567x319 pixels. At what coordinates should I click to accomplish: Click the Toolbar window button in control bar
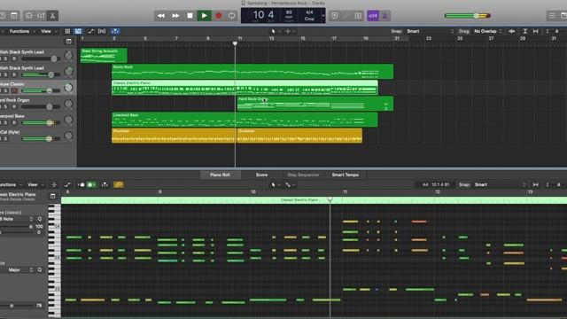[14, 16]
